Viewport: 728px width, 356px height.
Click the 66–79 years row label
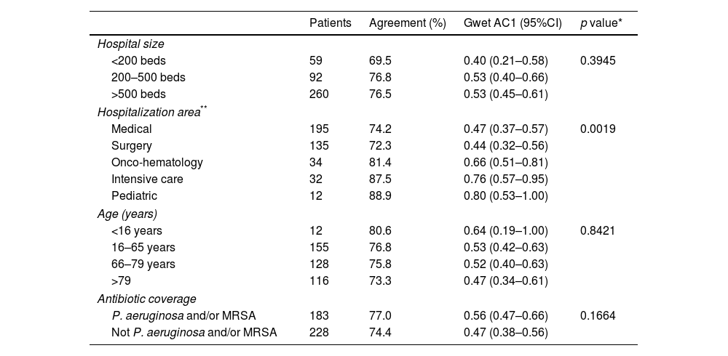pyautogui.click(x=143, y=264)
